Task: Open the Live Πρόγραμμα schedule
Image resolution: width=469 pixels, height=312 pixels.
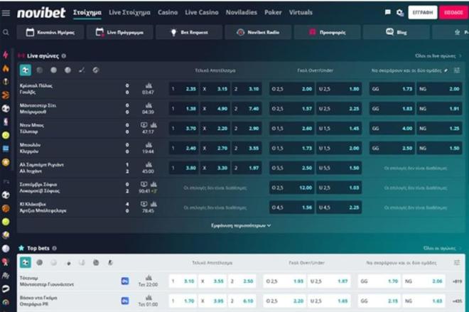Action: 119,32
